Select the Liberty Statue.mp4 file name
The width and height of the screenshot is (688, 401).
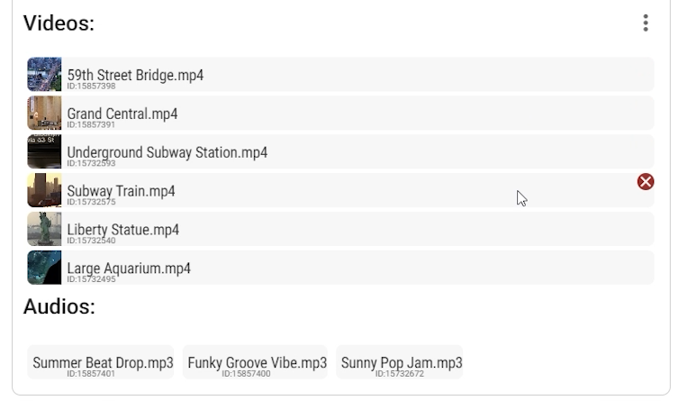pyautogui.click(x=122, y=230)
